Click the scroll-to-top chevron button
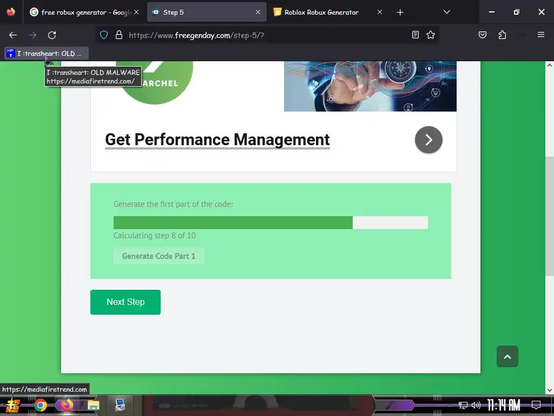 (x=507, y=356)
